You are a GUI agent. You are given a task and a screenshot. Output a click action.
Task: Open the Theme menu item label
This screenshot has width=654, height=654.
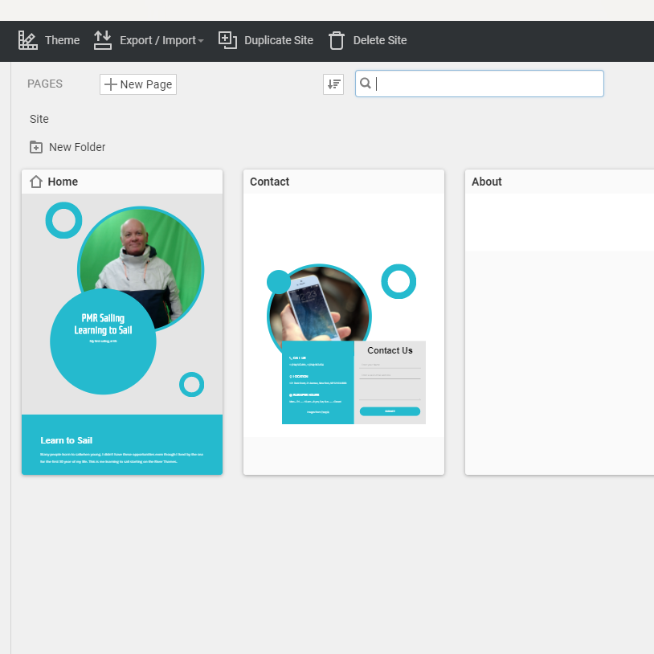click(62, 40)
